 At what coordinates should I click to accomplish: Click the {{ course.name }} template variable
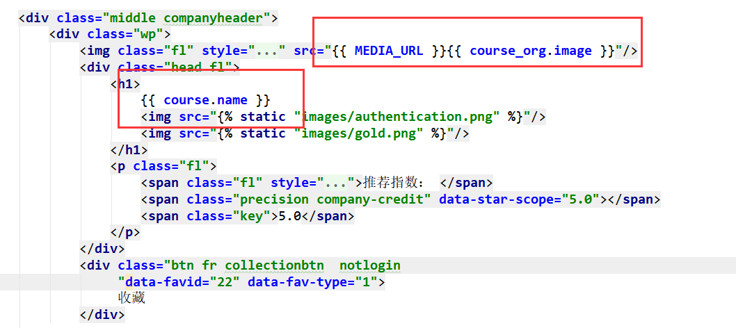206,100
